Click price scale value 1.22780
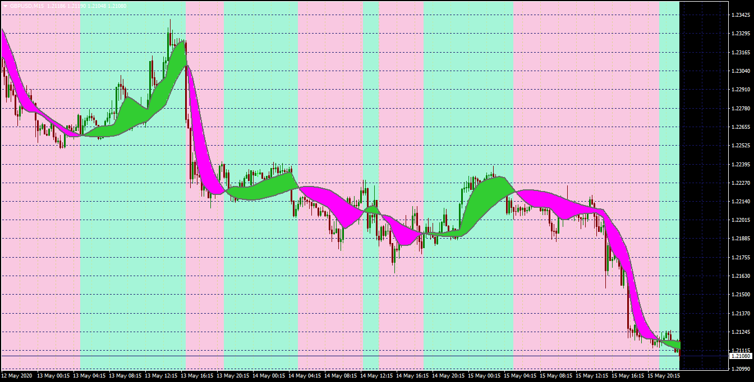This screenshot has width=754, height=382. [x=741, y=108]
